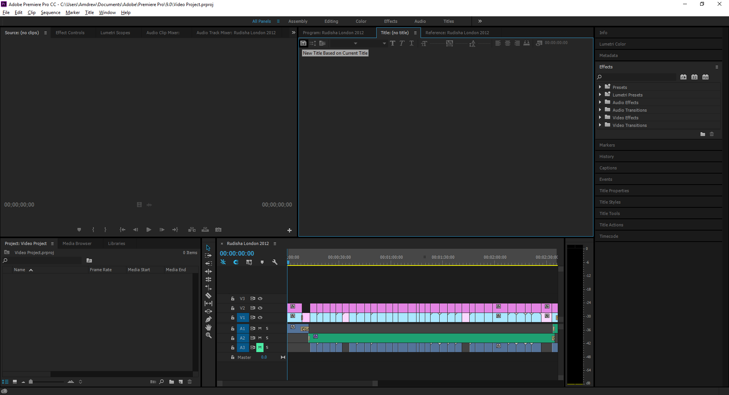Select the Rate Stretch tool

point(208,288)
